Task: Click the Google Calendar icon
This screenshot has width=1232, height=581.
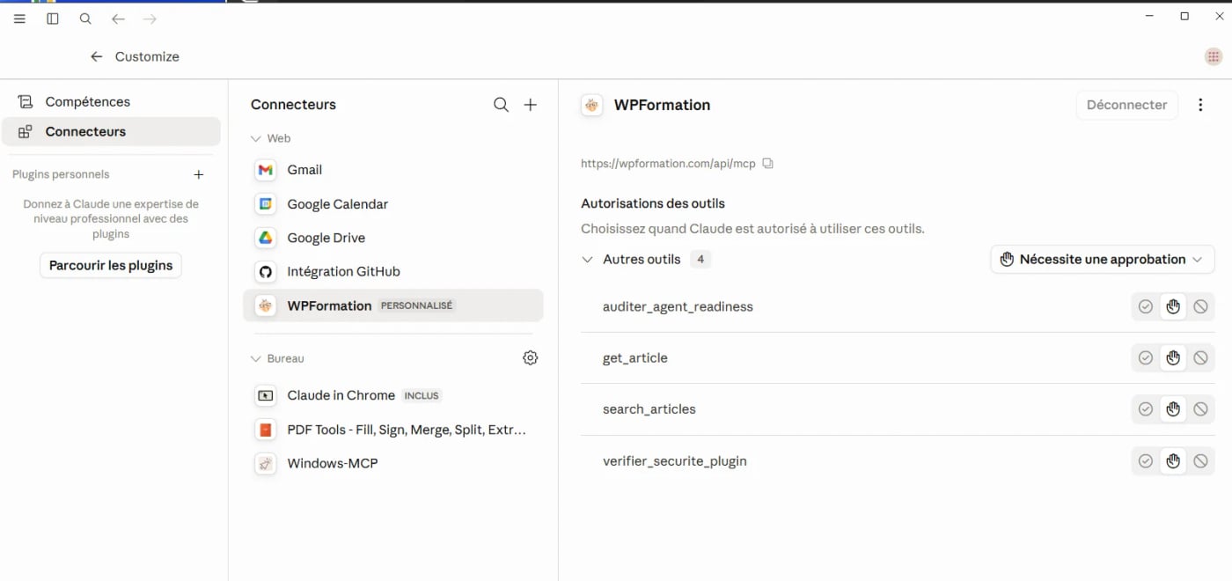Action: [266, 204]
